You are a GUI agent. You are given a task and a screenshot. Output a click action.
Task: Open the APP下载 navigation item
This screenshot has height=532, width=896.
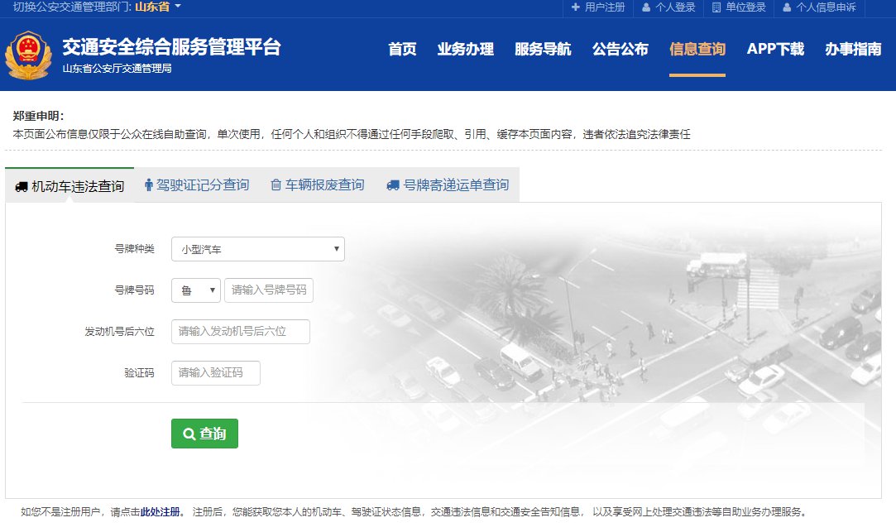(774, 49)
